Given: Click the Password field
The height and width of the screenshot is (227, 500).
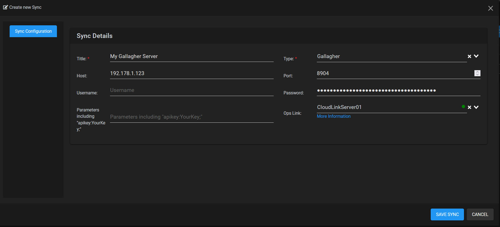Looking at the screenshot, I should pyautogui.click(x=399, y=91).
